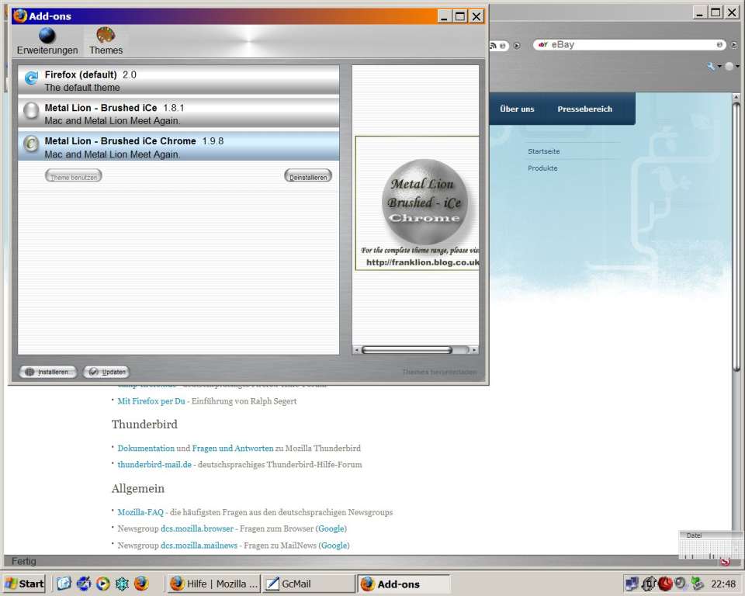745x596 pixels.
Task: Click the Deinstallieren button
Action: (x=308, y=176)
